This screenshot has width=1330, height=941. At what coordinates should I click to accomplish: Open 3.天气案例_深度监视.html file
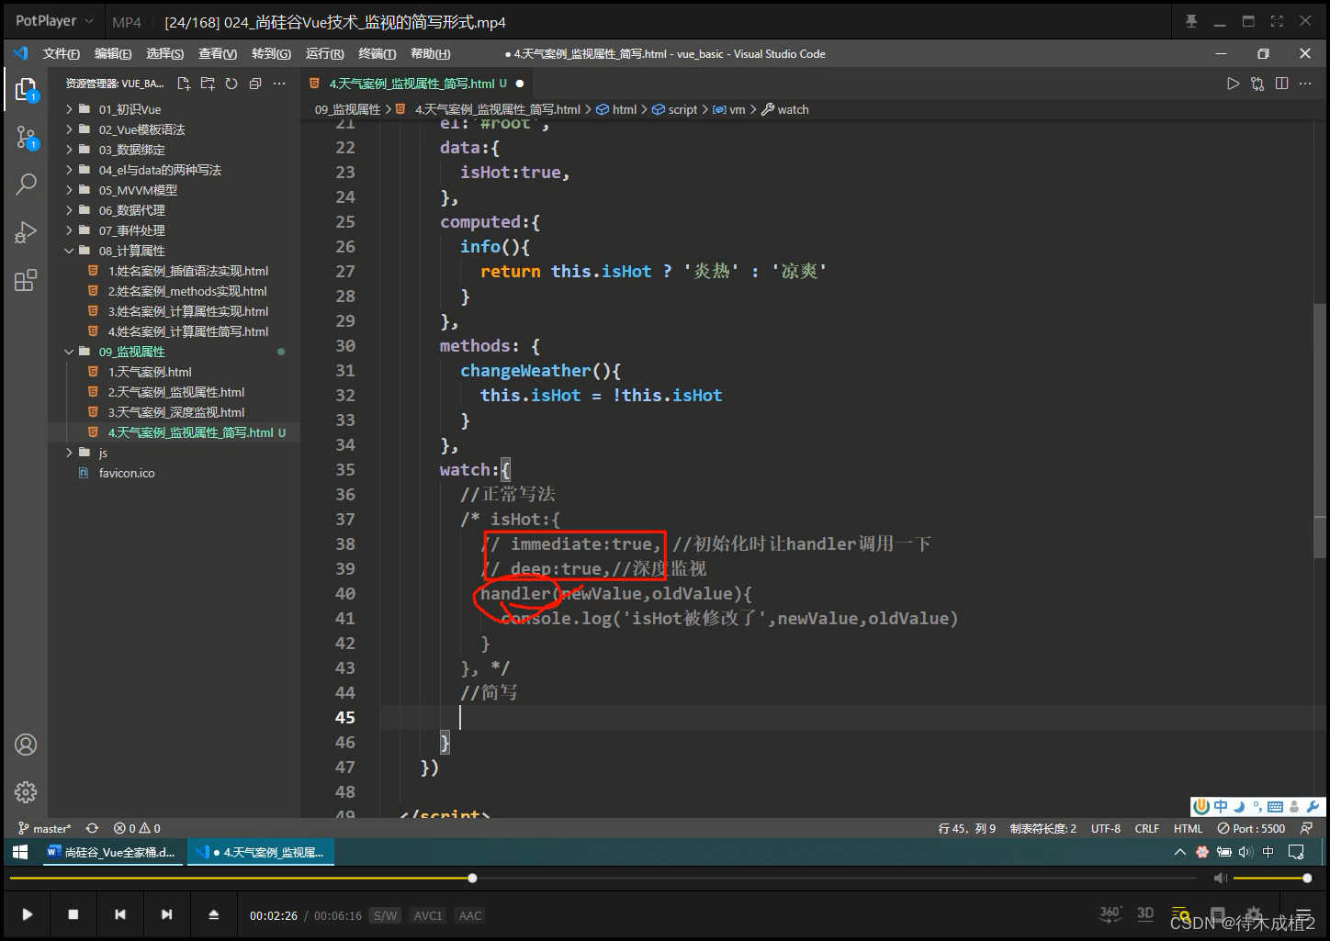point(176,412)
